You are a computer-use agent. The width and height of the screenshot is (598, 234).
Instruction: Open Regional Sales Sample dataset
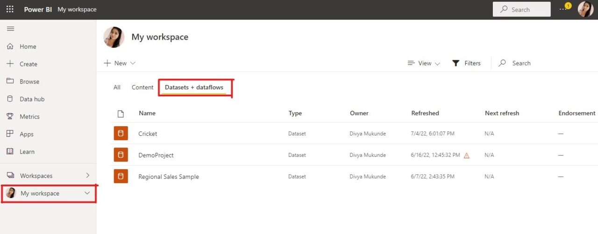tap(169, 177)
